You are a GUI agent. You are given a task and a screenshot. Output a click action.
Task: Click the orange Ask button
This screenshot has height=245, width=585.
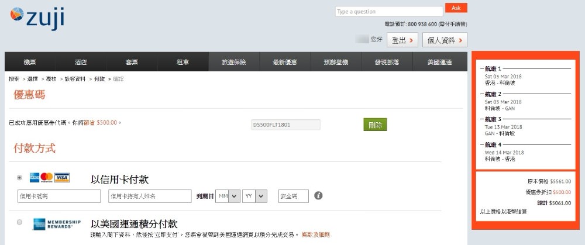click(456, 8)
